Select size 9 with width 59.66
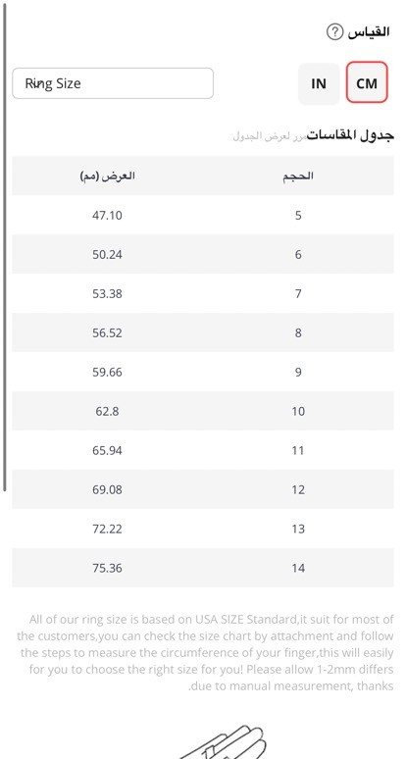Viewport: 406px width, 759px height. (203, 372)
